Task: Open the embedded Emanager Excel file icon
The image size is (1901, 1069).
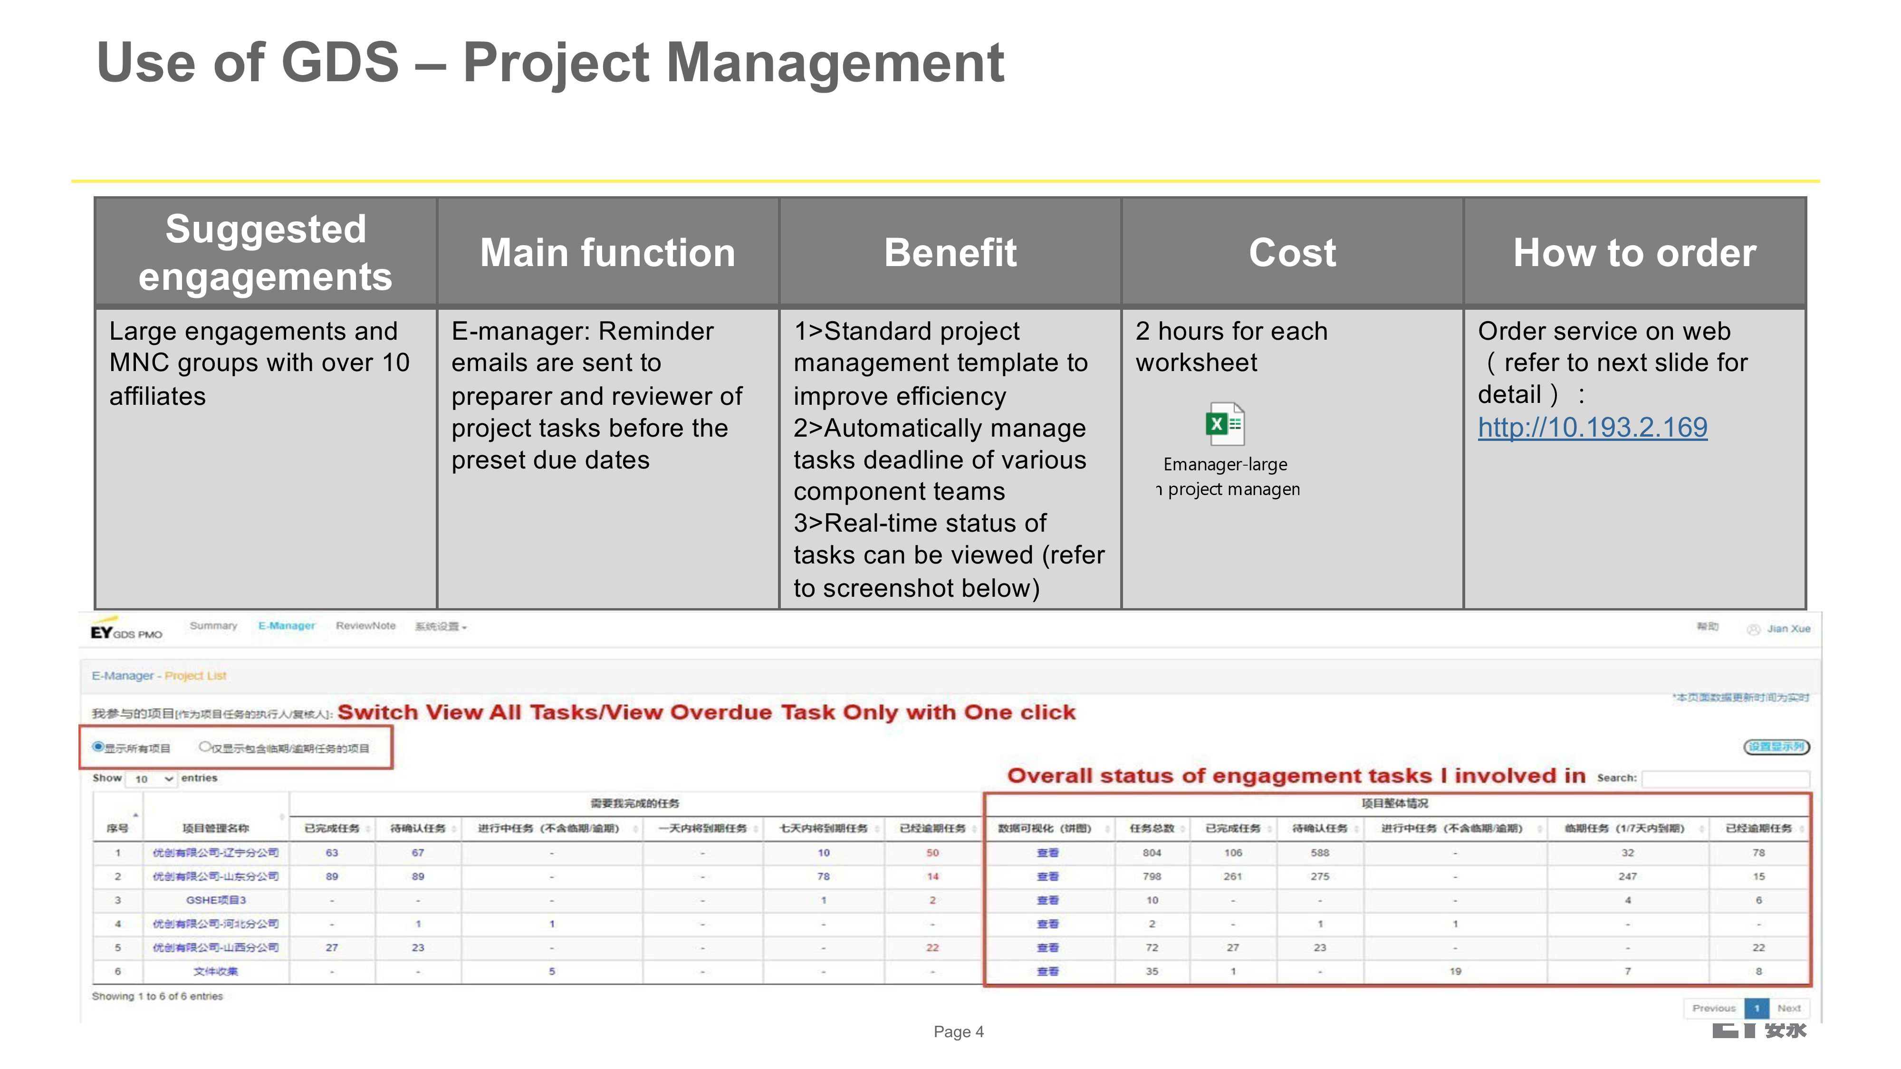Action: 1225,423
